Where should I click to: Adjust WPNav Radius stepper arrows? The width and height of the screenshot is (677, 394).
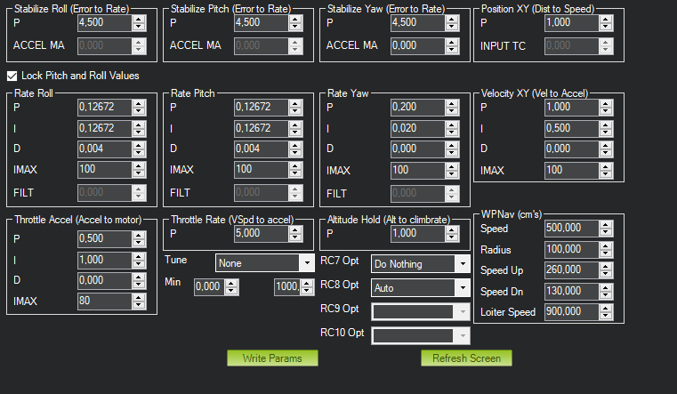[606, 249]
